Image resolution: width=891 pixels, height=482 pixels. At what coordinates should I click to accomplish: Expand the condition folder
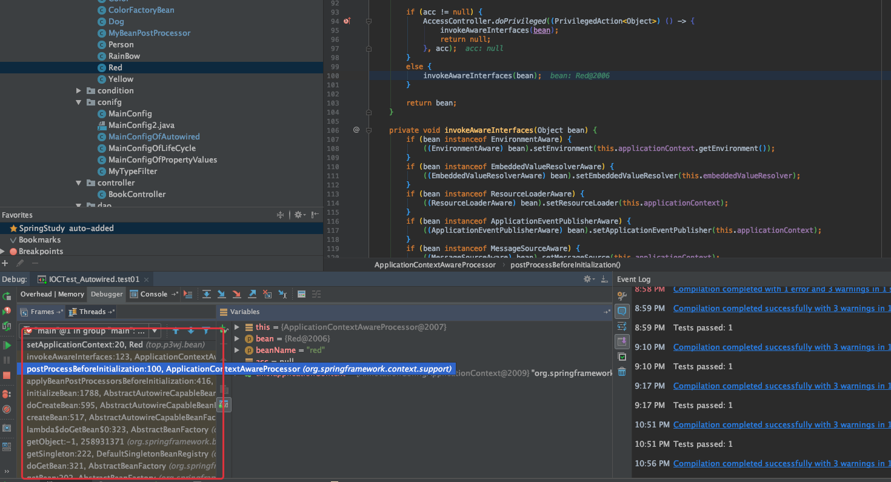tap(79, 90)
